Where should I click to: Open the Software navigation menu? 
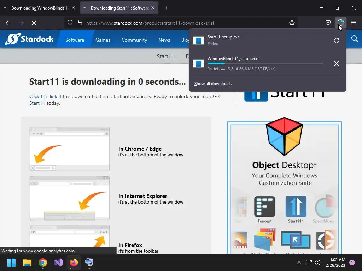pos(75,40)
